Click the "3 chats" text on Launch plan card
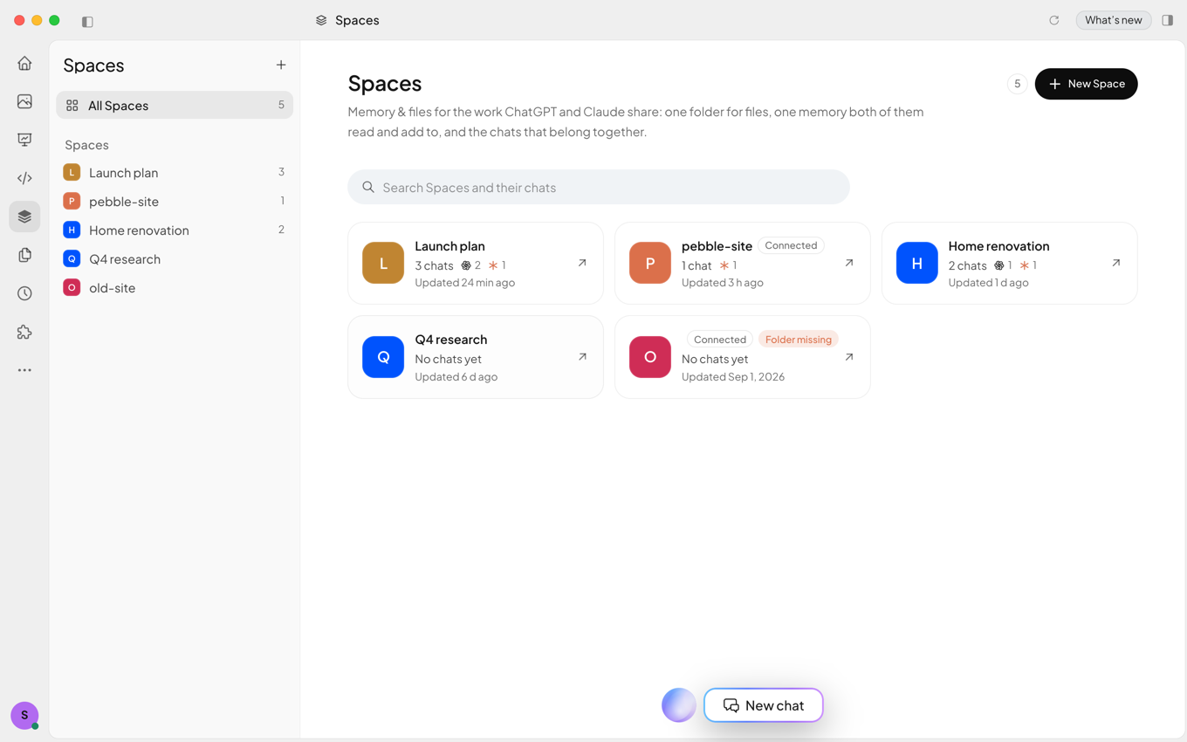The width and height of the screenshot is (1187, 742). [434, 265]
